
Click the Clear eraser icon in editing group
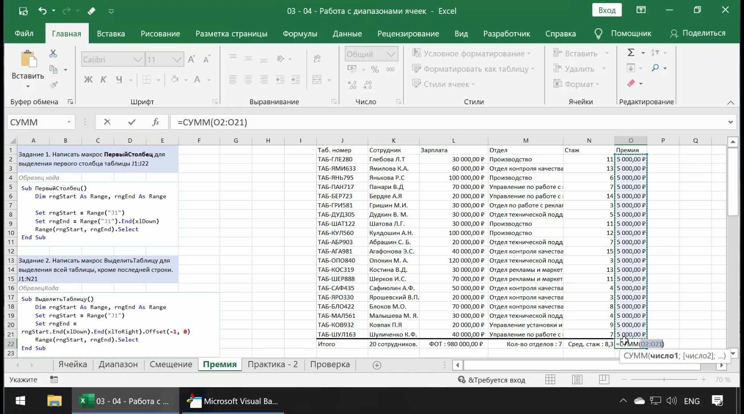click(x=631, y=83)
